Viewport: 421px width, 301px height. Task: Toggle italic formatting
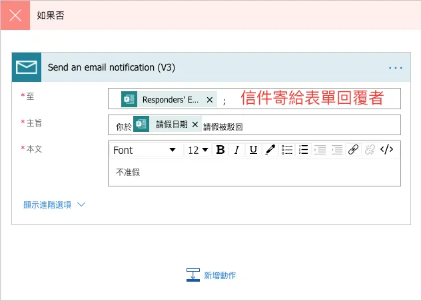[x=236, y=150]
